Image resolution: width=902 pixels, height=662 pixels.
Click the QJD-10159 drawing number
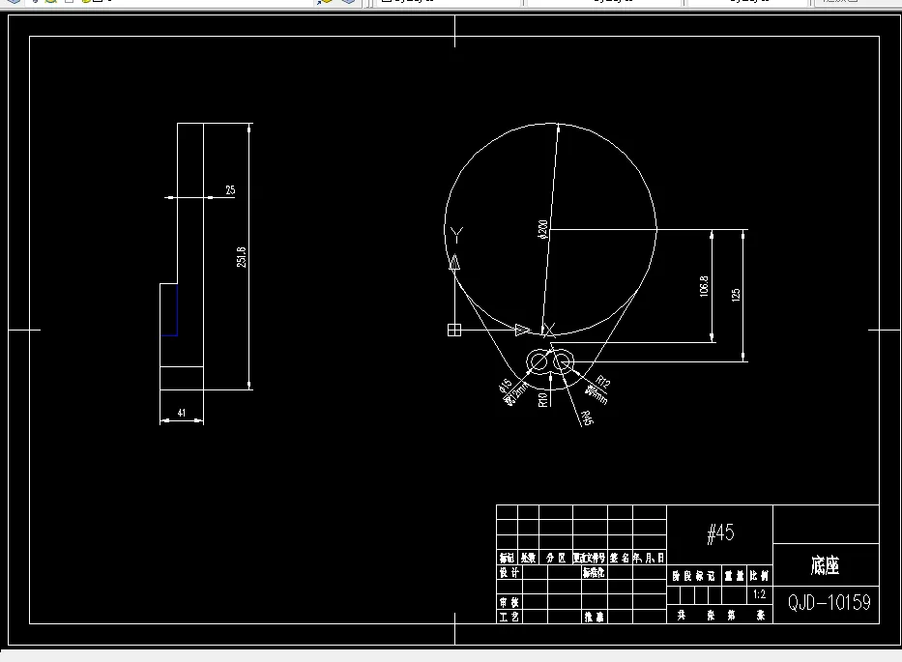[x=829, y=602]
